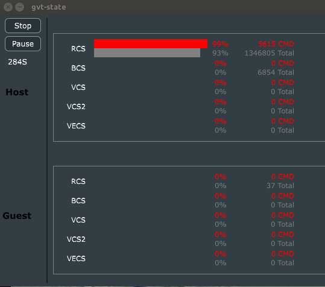Screen dimensions: 325x287
Task: Minimize the gvt-state window
Action: click(20, 7)
